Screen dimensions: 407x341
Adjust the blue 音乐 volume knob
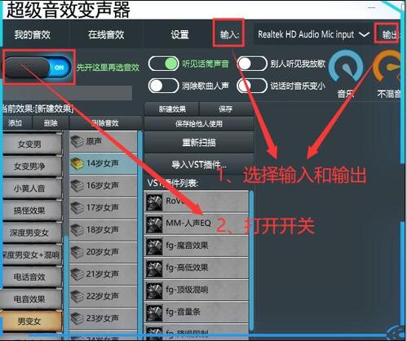pos(346,67)
